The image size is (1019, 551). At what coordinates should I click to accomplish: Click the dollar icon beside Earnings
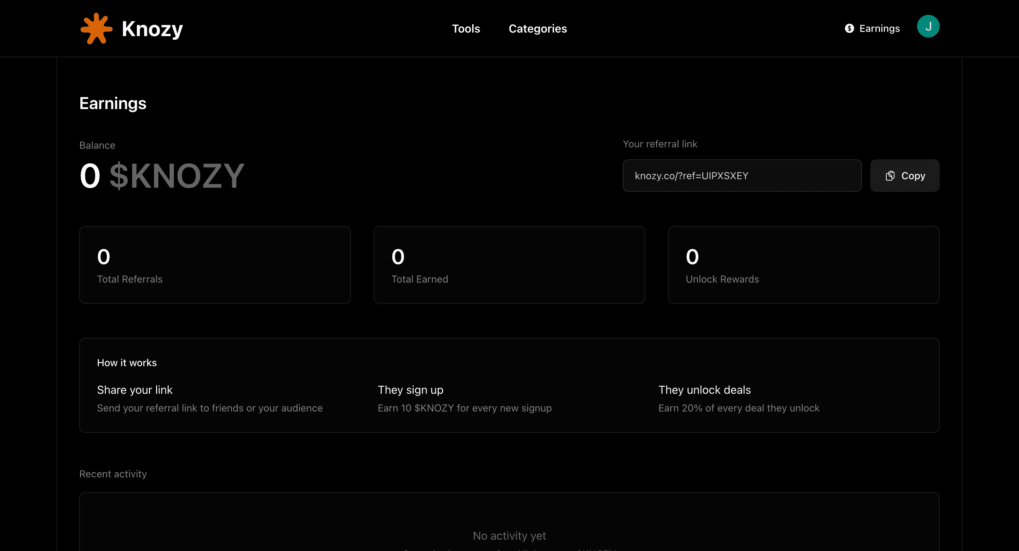click(849, 28)
